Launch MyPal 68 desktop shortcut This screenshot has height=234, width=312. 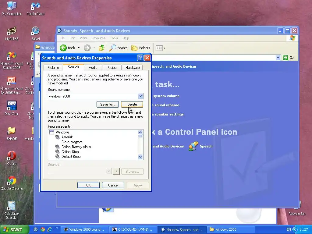(x=12, y=33)
